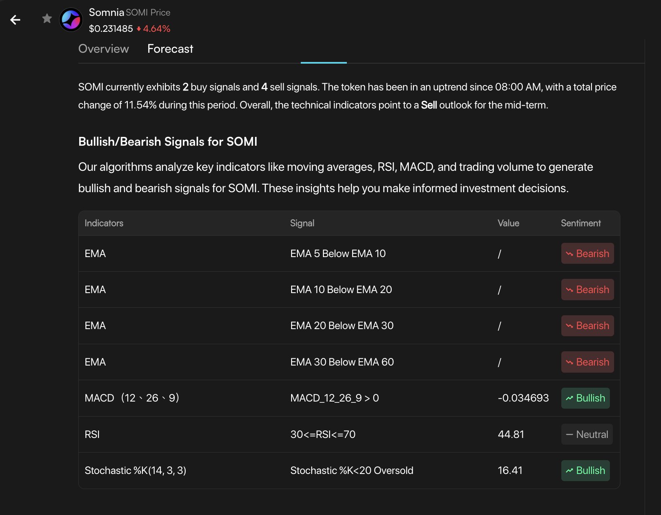Click Bearish badge for EMA 5 Below EMA 10
This screenshot has height=515, width=661.
point(587,254)
